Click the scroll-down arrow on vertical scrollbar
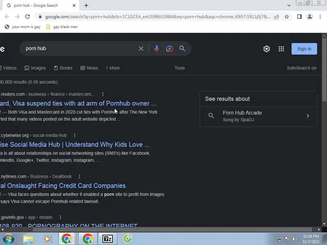Viewport: 327px width, 245px height. [x=324, y=224]
